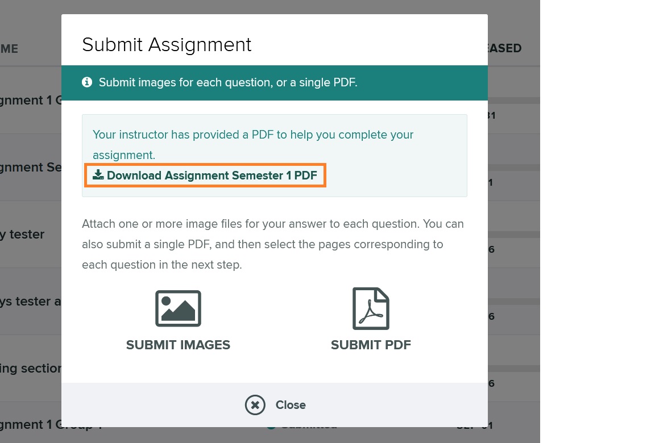Click the circled X icon next to Close
The image size is (655, 443).
click(x=255, y=404)
